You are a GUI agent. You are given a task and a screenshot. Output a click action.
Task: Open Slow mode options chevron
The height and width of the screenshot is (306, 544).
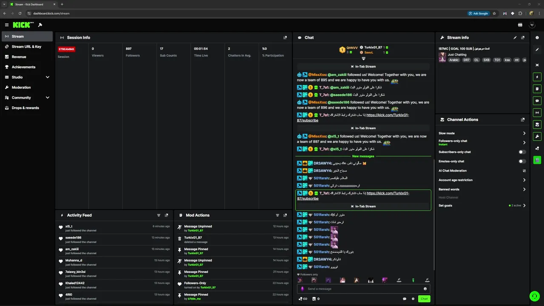point(524,133)
